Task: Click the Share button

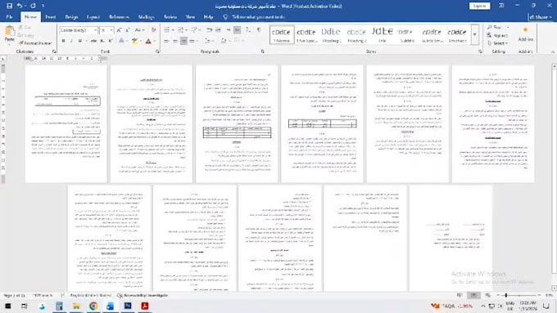Action: click(541, 17)
